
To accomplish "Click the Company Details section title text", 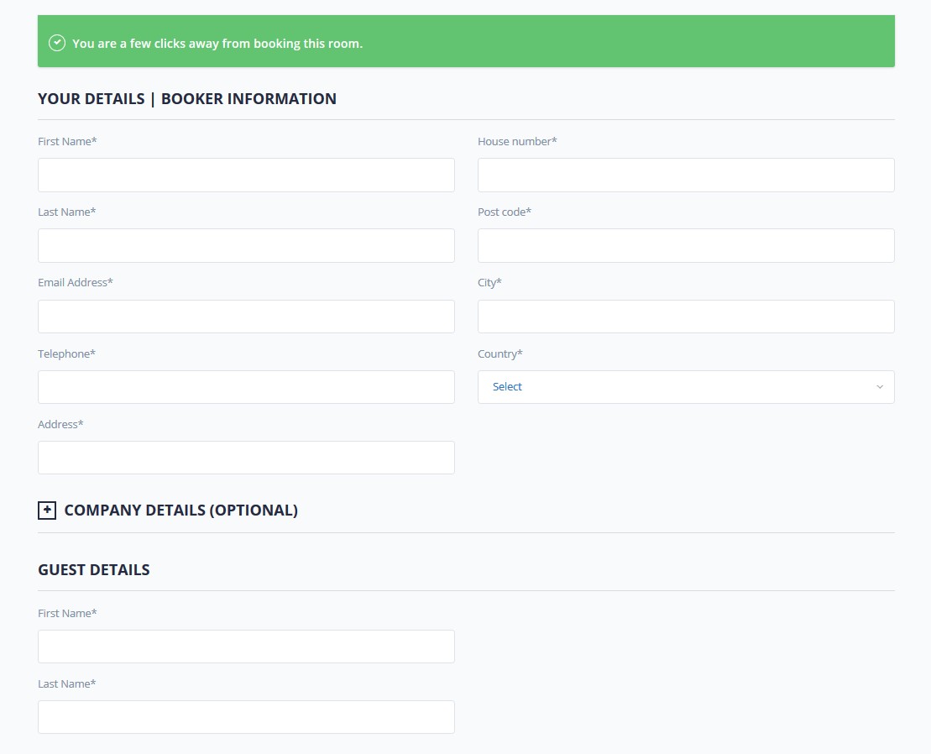I will (x=180, y=510).
